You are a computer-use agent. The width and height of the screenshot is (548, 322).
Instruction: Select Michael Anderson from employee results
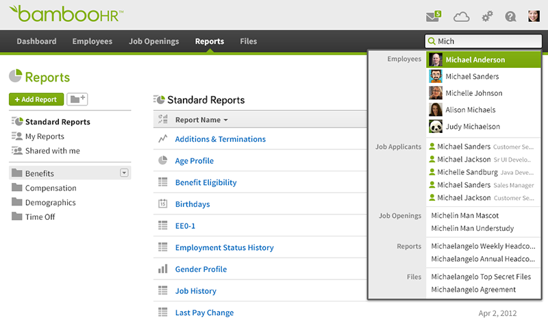click(475, 60)
